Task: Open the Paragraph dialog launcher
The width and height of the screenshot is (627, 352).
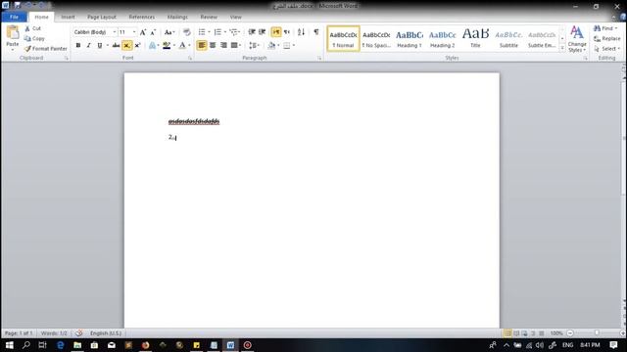Action: point(319,59)
